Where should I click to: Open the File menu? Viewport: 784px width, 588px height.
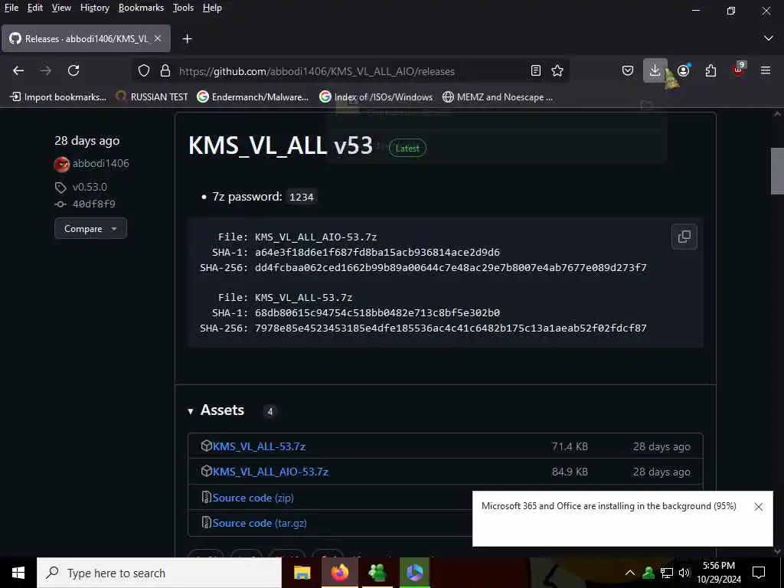coord(11,8)
